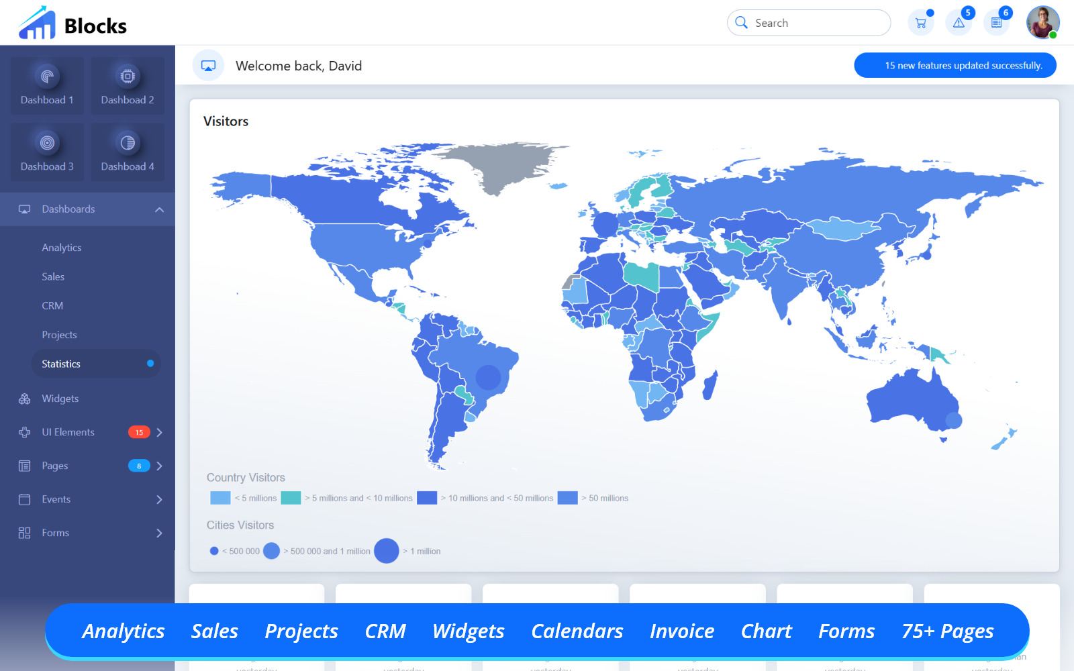This screenshot has width=1074, height=671.
Task: Open the alert warning notifications icon
Action: [959, 23]
